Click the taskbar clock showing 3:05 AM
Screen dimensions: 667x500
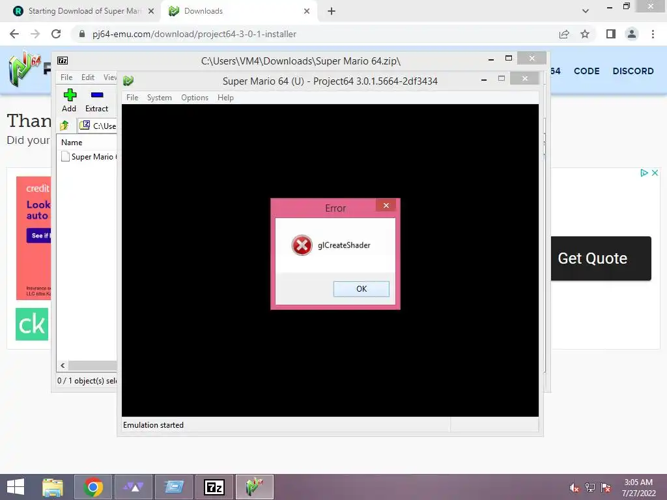click(x=638, y=487)
